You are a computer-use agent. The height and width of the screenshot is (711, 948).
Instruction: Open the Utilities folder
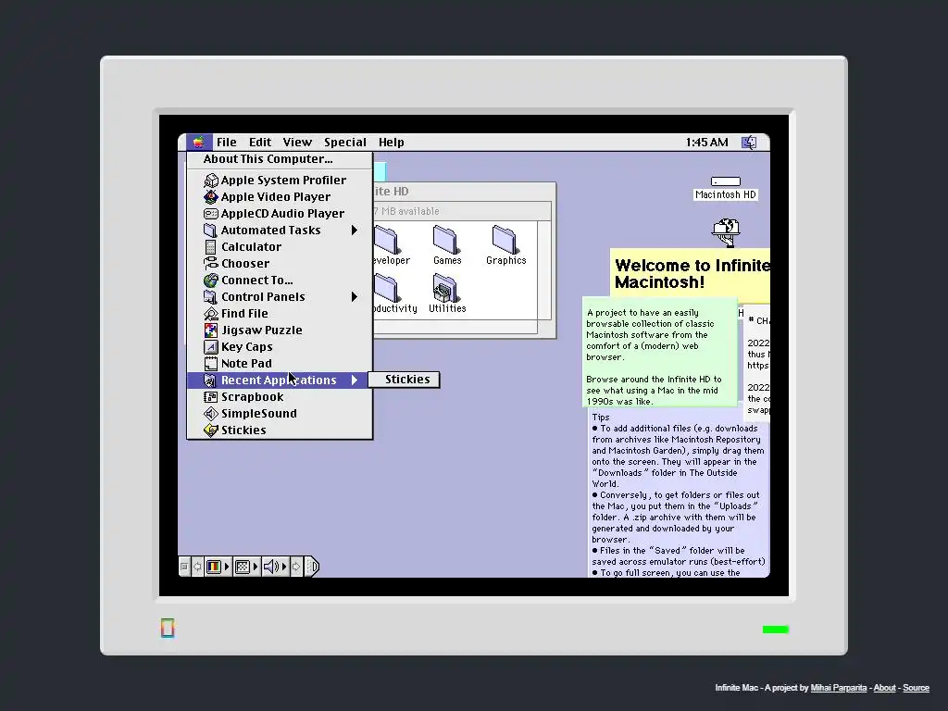pyautogui.click(x=446, y=289)
